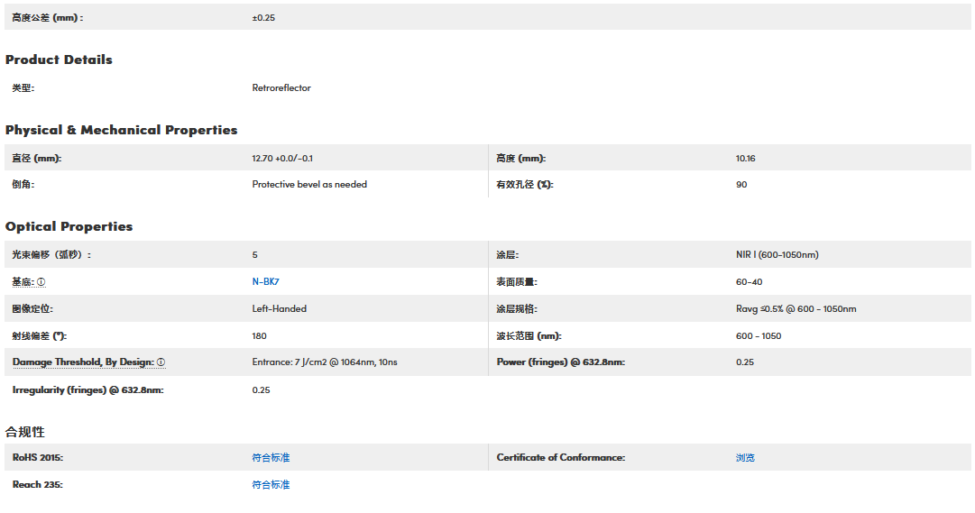Click info icon next to Damage Threshold
This screenshot has width=975, height=513.
161,362
